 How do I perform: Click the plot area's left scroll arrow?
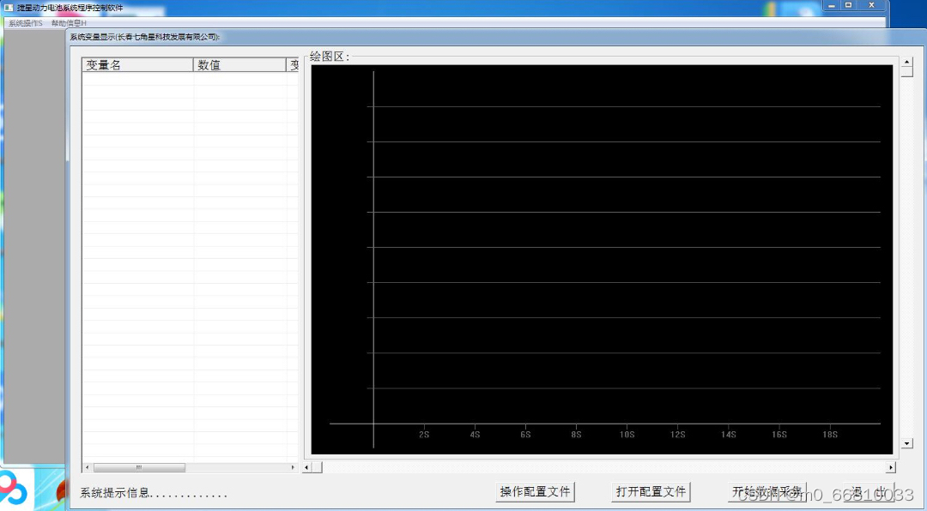(x=306, y=467)
